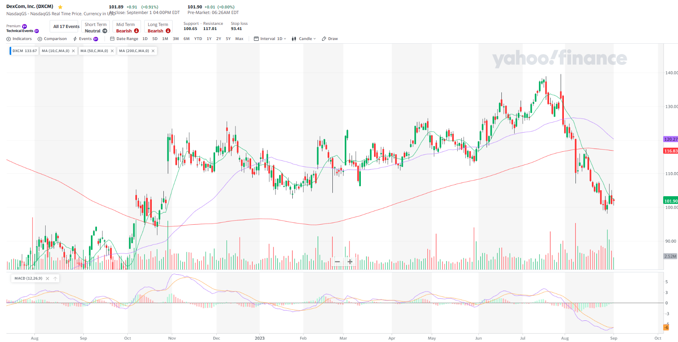Click the Support value 100.65
Viewport: 678px width, 342px height.
click(190, 29)
